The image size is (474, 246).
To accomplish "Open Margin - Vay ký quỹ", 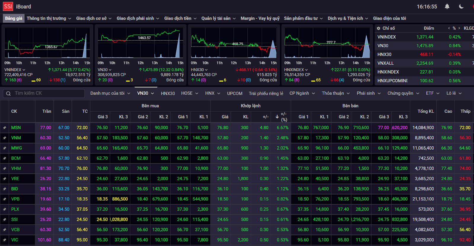I will pos(260,18).
